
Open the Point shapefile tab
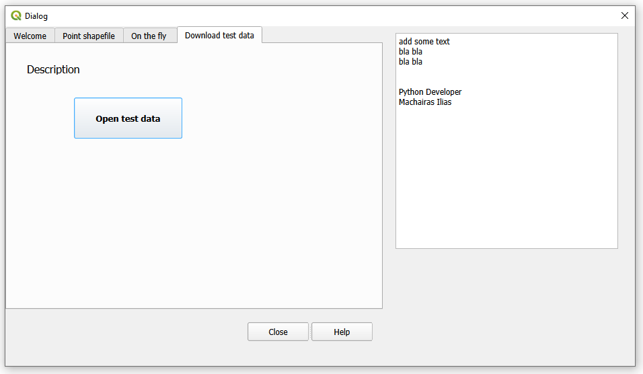click(89, 36)
